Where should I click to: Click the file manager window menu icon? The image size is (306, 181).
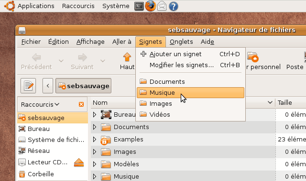(x=22, y=30)
